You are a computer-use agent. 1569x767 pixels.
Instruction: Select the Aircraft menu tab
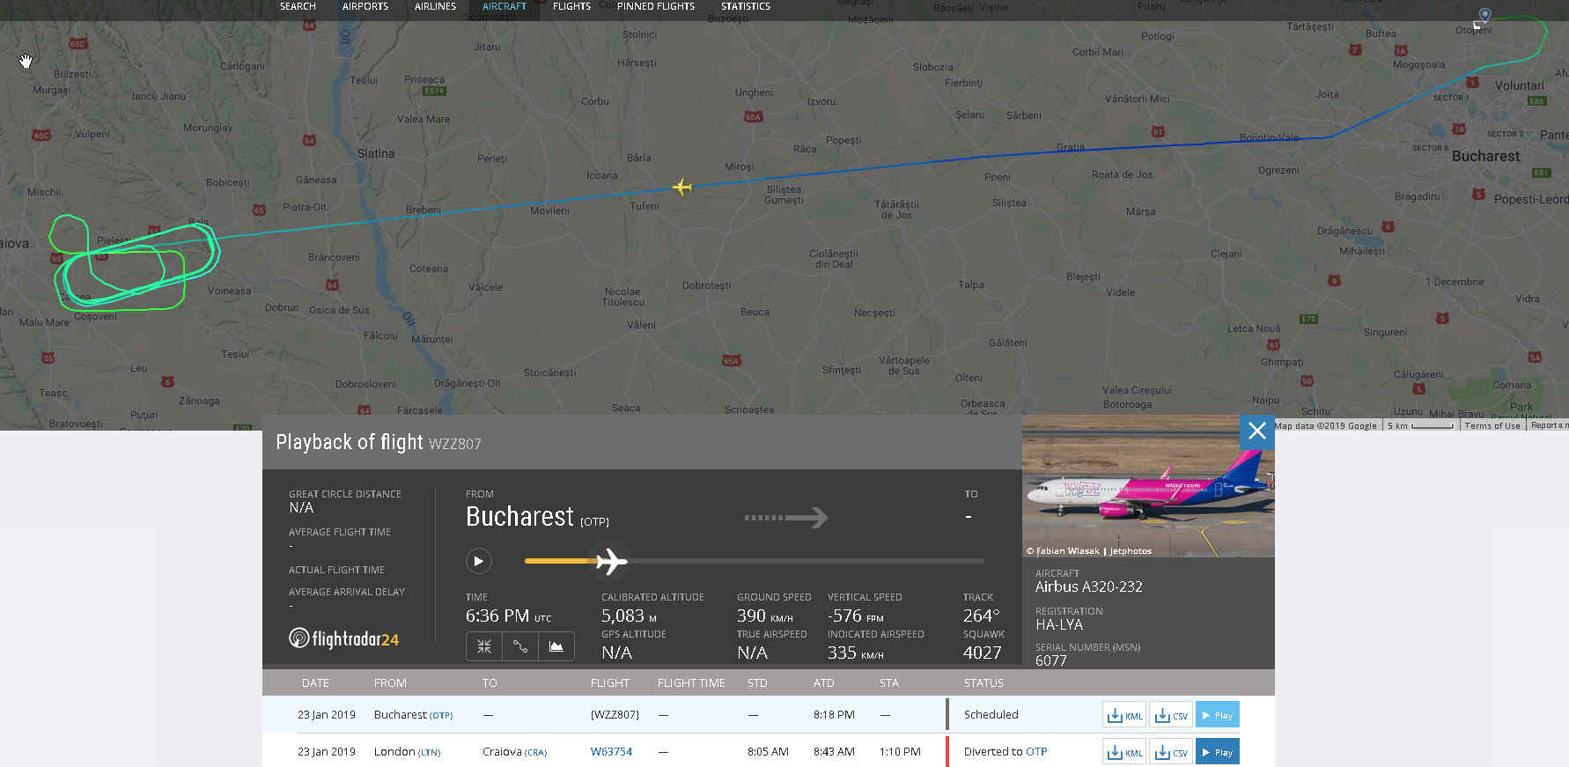tap(505, 6)
